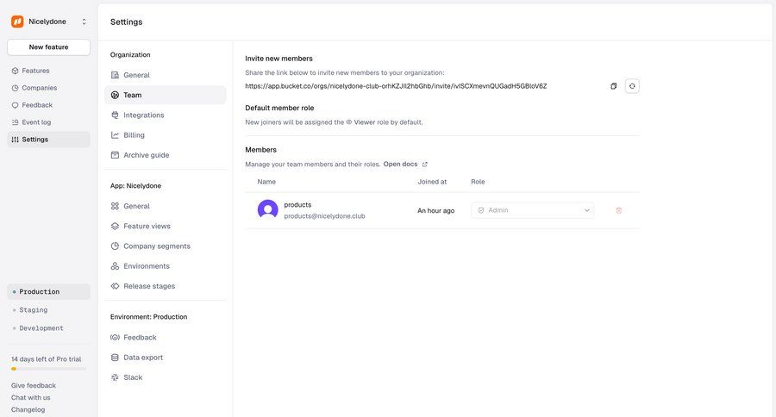Click the Feedback speech bubble icon in sidebar

pos(15,105)
